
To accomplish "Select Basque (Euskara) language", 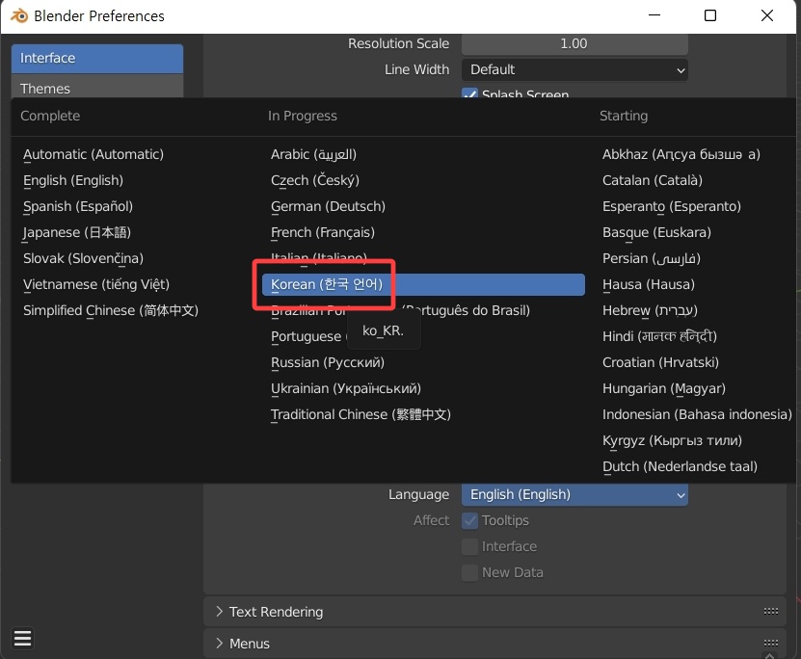I will (x=657, y=232).
